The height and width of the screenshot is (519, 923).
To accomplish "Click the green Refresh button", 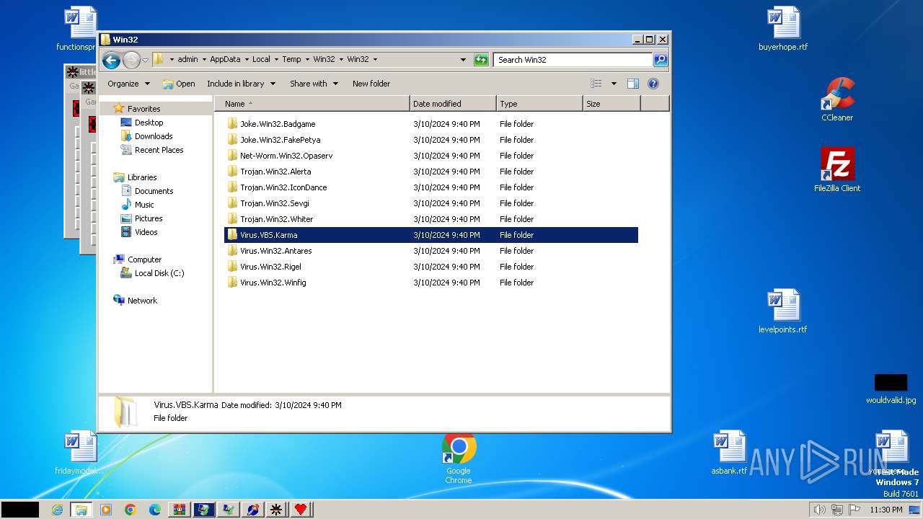I will [481, 60].
